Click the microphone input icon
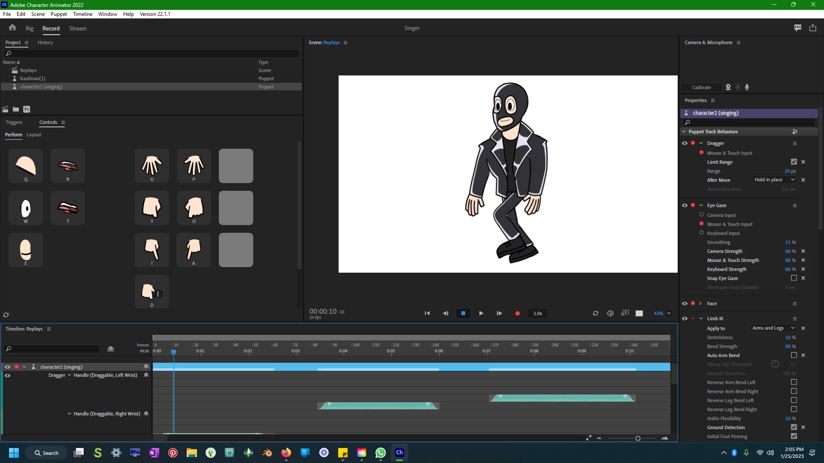This screenshot has width=824, height=463. (x=747, y=87)
